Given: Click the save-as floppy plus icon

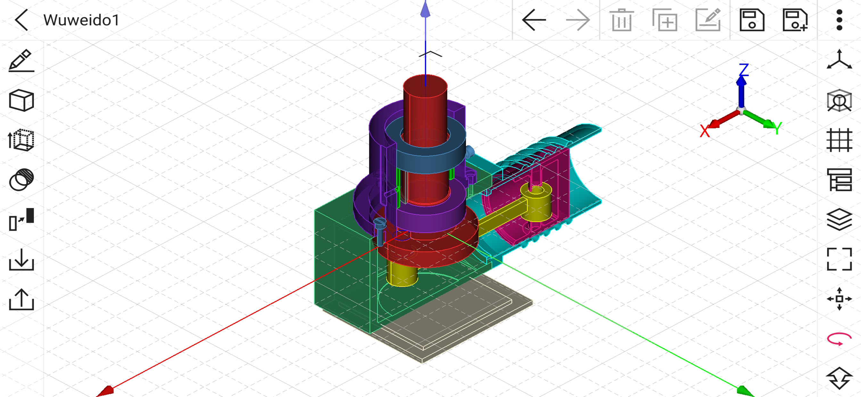Looking at the screenshot, I should click(795, 20).
